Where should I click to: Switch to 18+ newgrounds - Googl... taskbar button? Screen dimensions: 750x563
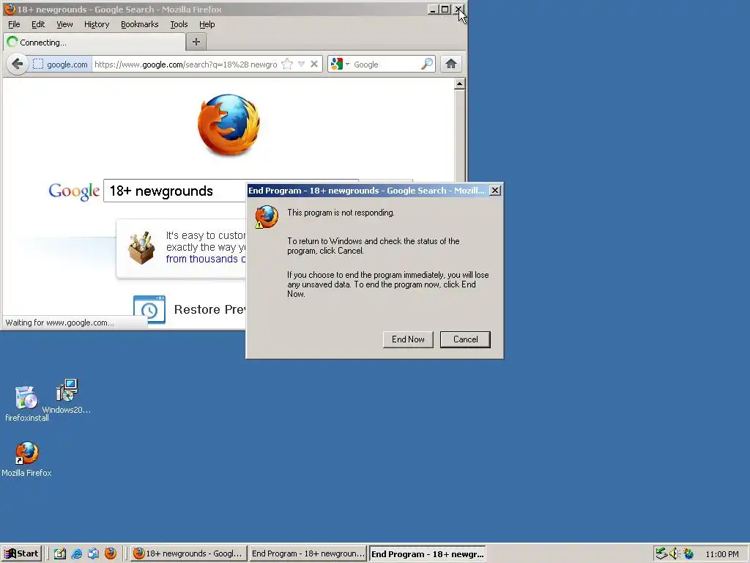point(188,553)
